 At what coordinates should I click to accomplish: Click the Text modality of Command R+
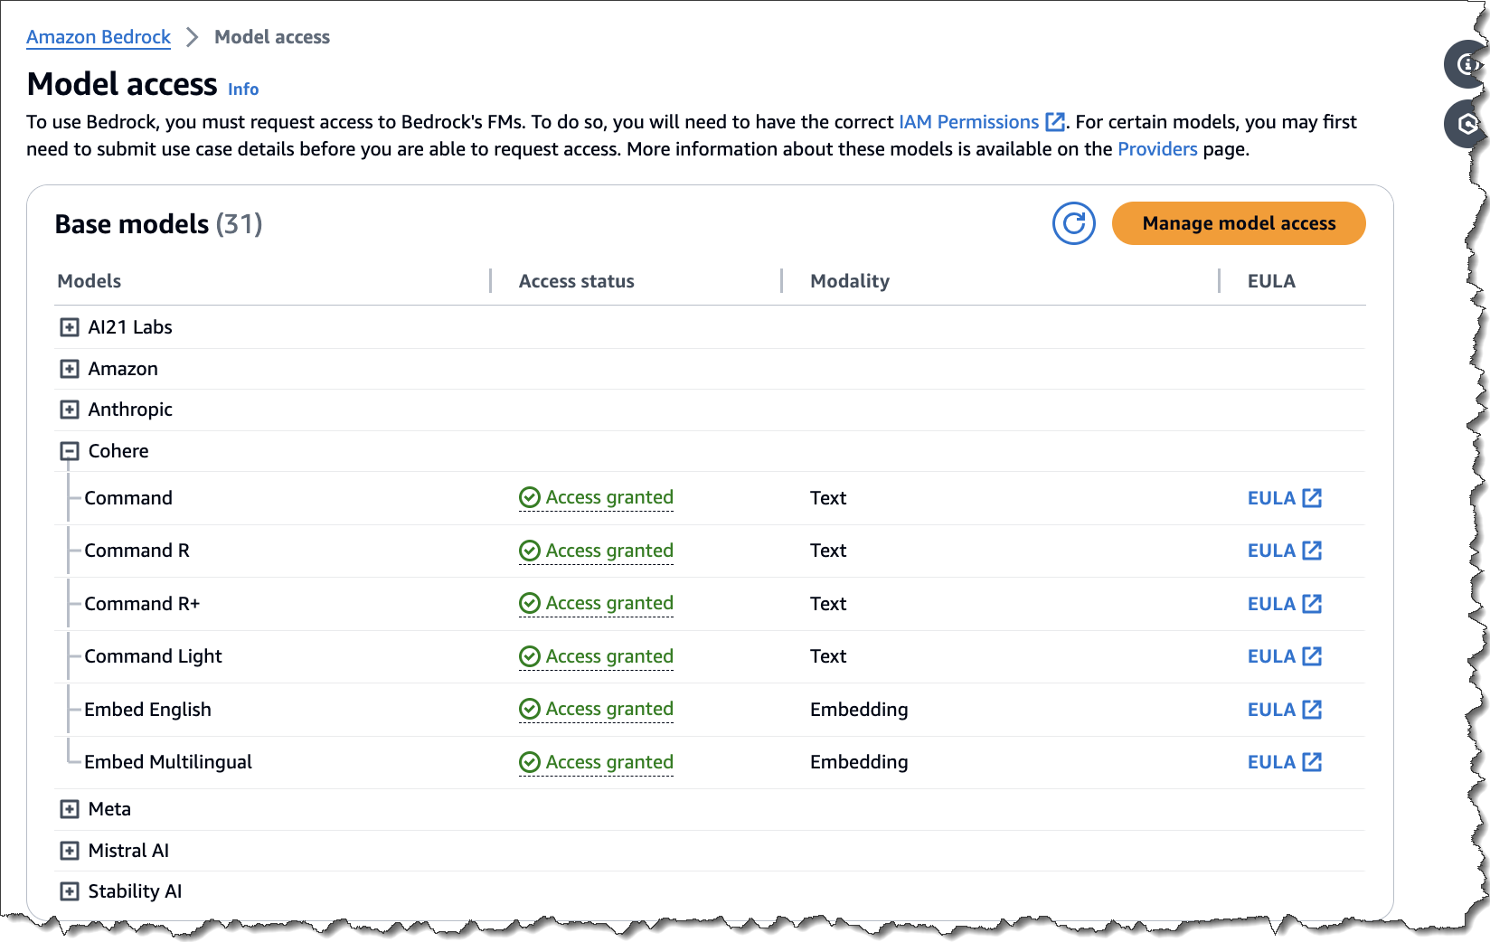828,604
